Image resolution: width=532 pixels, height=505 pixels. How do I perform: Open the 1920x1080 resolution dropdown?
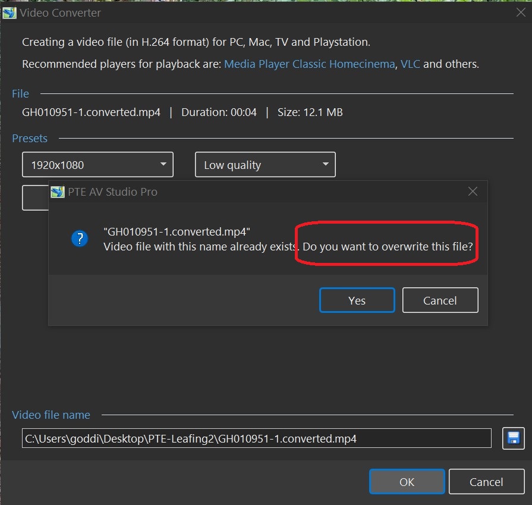97,165
